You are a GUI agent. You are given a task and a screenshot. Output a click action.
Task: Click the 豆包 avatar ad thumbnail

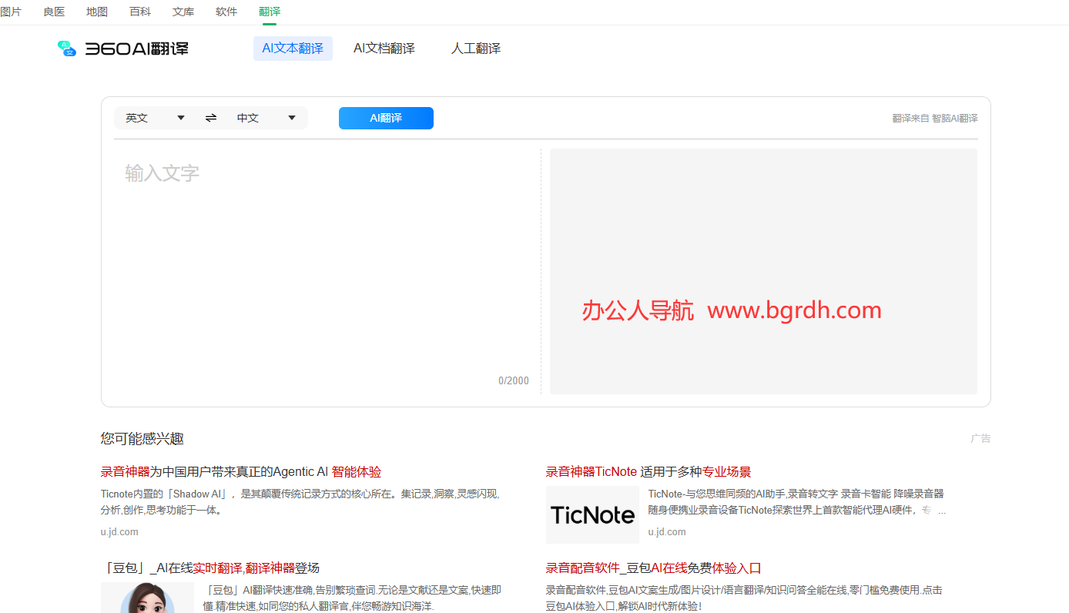(147, 598)
